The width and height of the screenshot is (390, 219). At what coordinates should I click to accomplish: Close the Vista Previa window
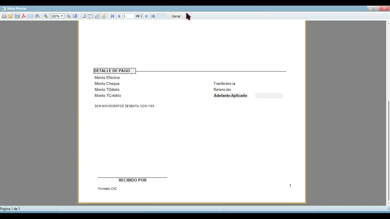pyautogui.click(x=384, y=8)
